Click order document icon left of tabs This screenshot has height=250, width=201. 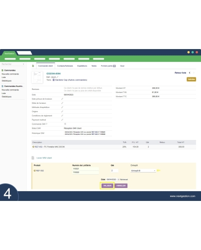[33, 66]
